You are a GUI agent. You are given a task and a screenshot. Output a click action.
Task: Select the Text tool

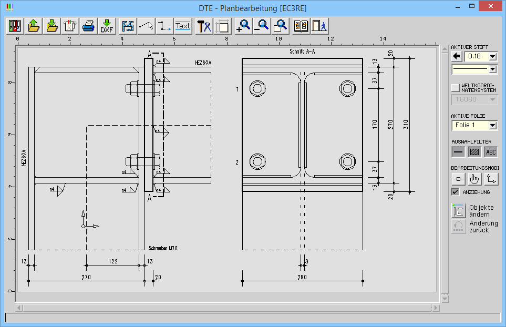(x=183, y=26)
